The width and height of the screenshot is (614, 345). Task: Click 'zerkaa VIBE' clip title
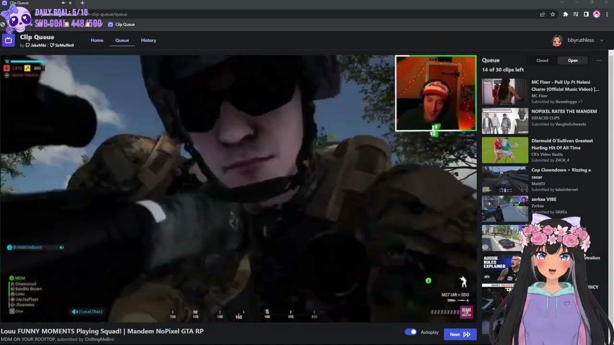pyautogui.click(x=544, y=199)
